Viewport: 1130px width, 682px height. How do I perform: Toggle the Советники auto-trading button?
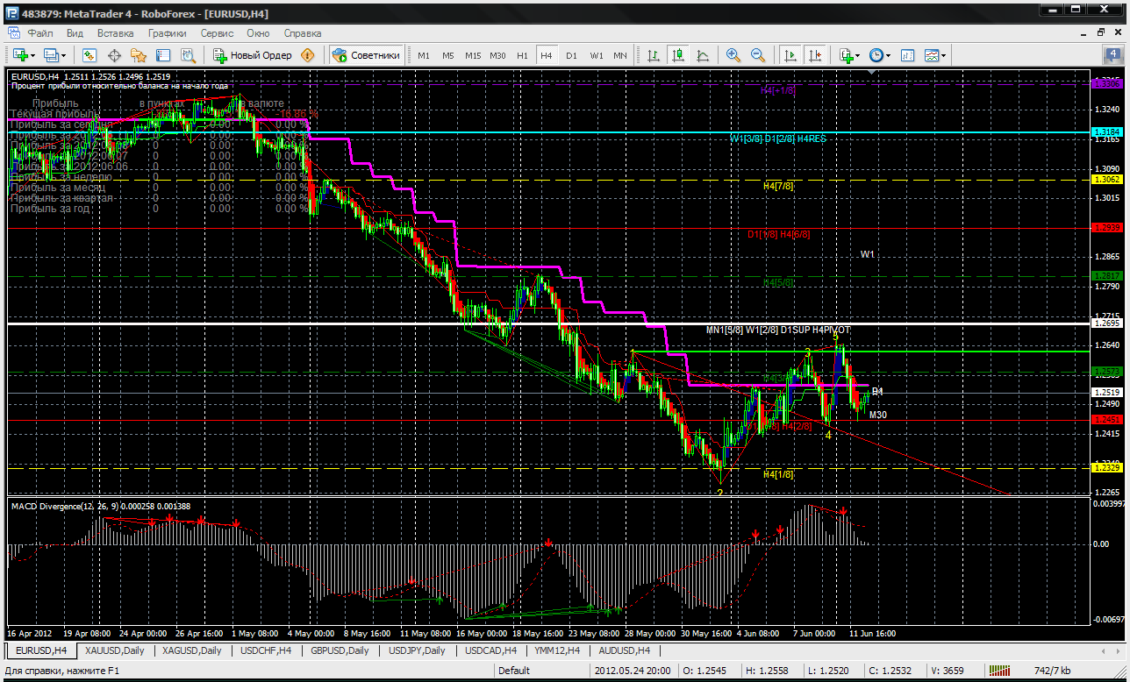point(366,55)
